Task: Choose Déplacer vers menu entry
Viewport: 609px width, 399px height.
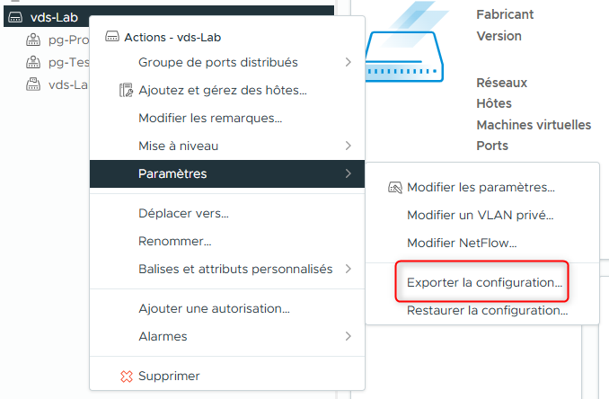Action: (183, 214)
